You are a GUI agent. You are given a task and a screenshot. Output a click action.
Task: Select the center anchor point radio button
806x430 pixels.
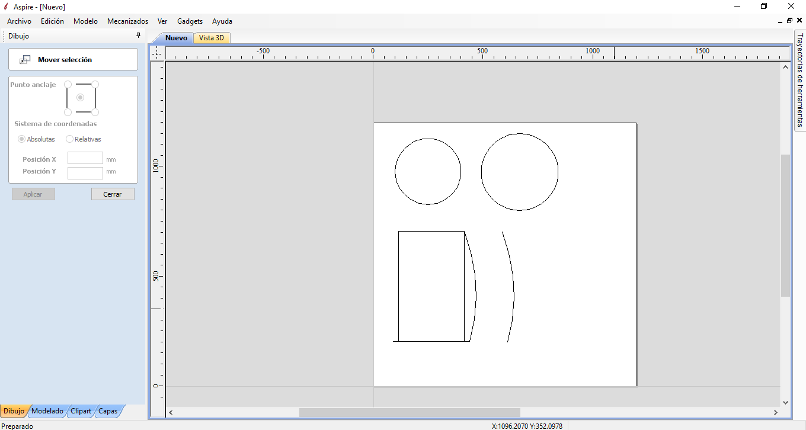pyautogui.click(x=81, y=97)
